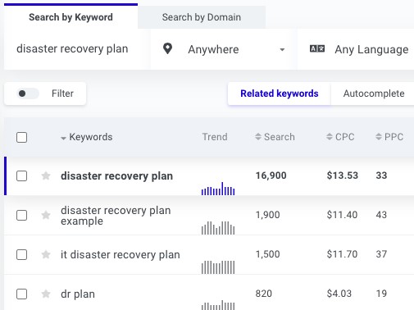Open the Related keywords tab
This screenshot has width=414, height=310.
tap(280, 93)
